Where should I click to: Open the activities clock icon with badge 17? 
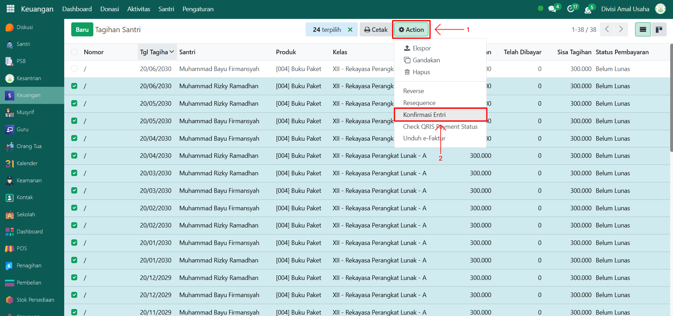click(x=571, y=9)
